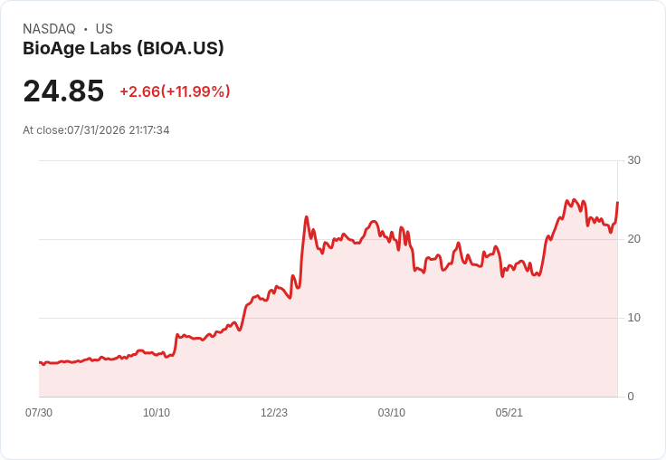This screenshot has width=666, height=460.
Task: Click the 12/23 x-axis date label
Action: 274,413
